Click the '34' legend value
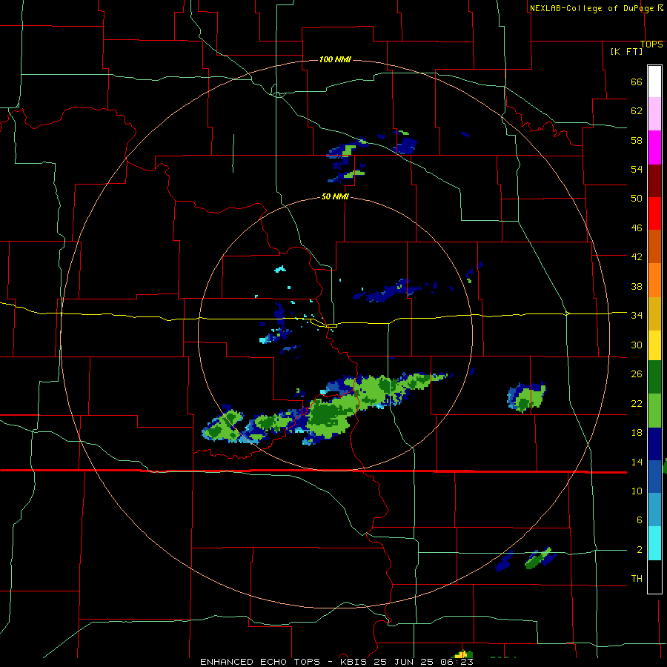This screenshot has width=667, height=667. coord(637,316)
